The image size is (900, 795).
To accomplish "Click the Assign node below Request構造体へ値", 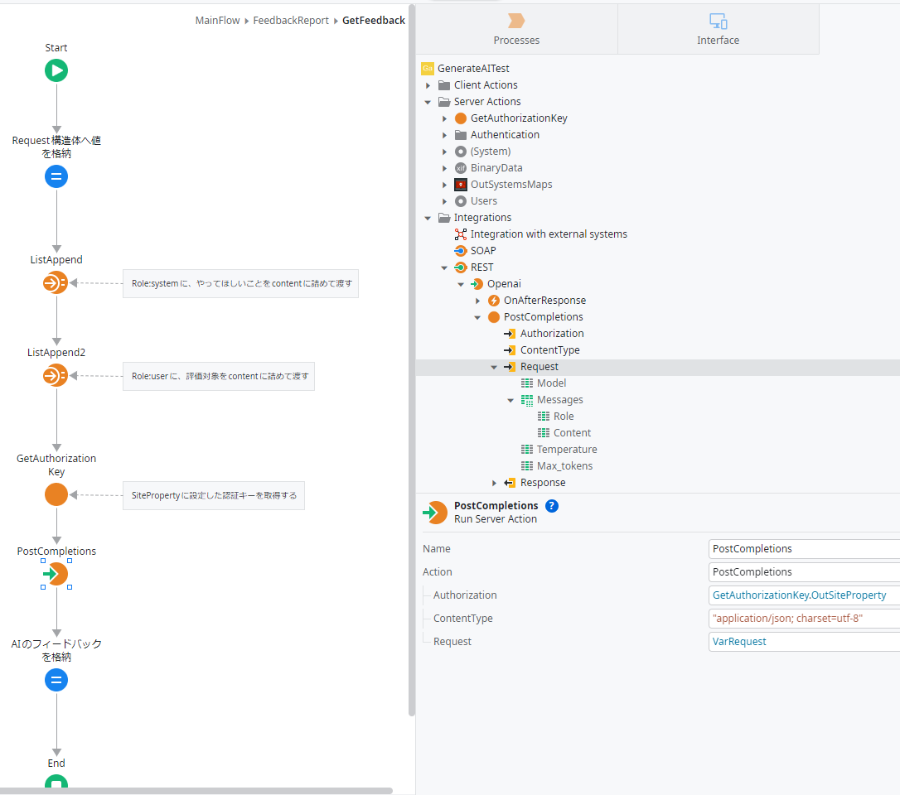I will pyautogui.click(x=56, y=176).
